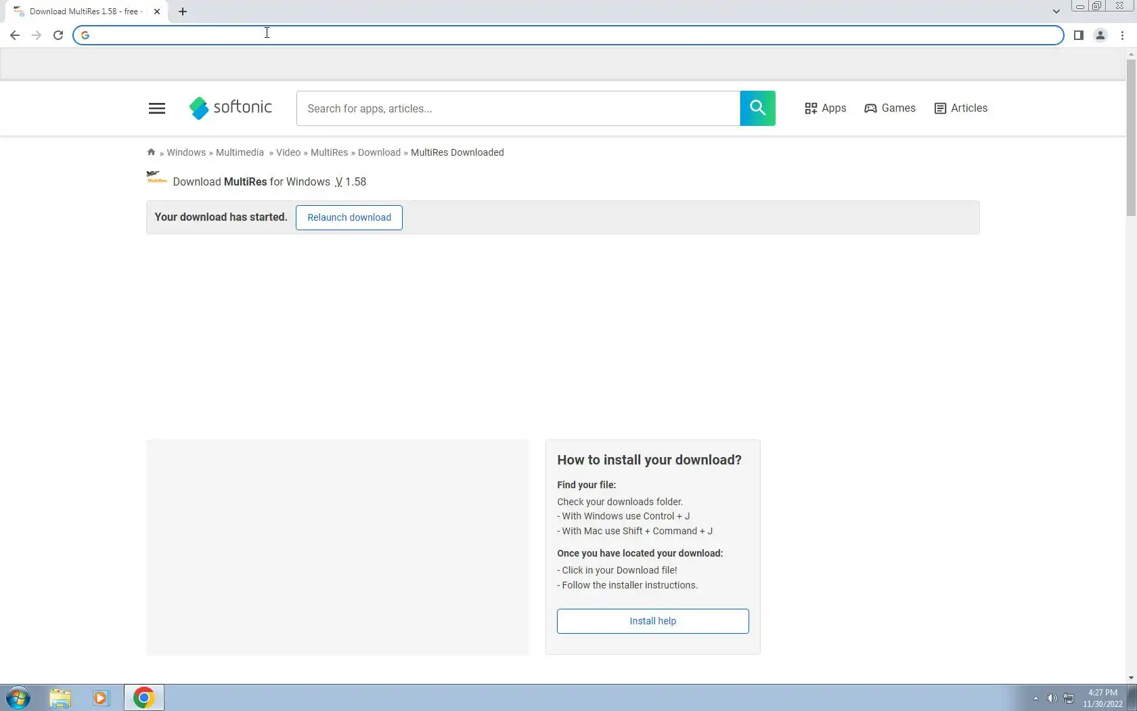The height and width of the screenshot is (711, 1137).
Task: Click the 'How to install your download?' heading
Action: [650, 460]
